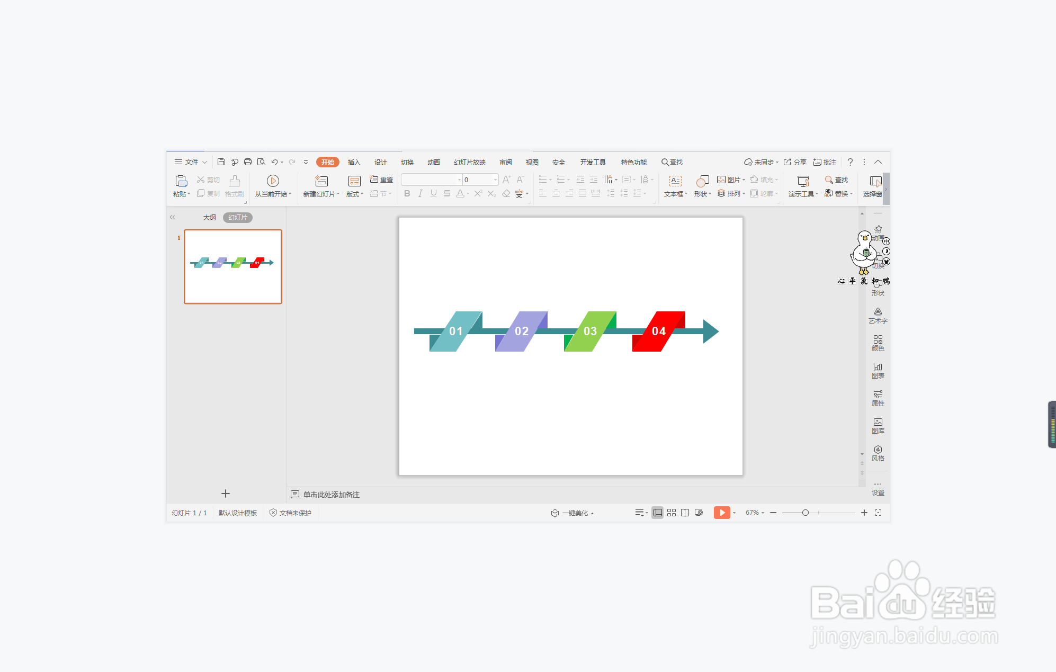The image size is (1056, 672).
Task: Open the 图库 image library sidebar icon
Action: coord(878,425)
